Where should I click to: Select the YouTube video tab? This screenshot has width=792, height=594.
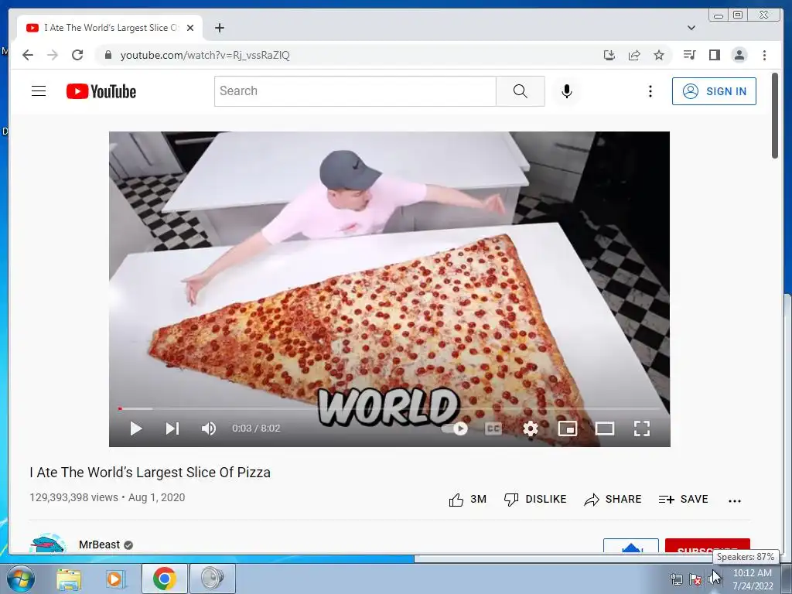click(x=110, y=28)
